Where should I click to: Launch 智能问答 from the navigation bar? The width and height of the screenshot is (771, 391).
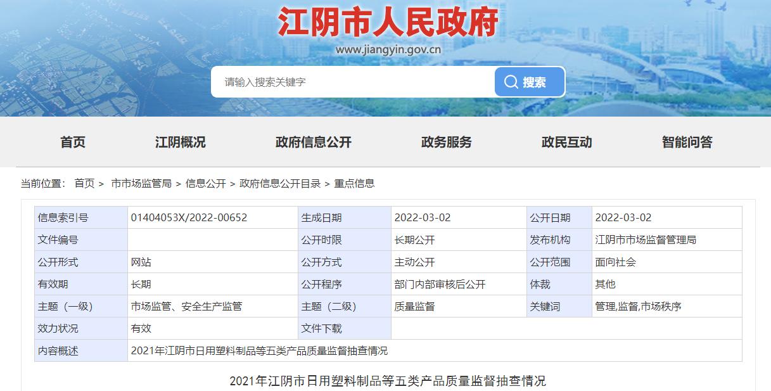688,143
